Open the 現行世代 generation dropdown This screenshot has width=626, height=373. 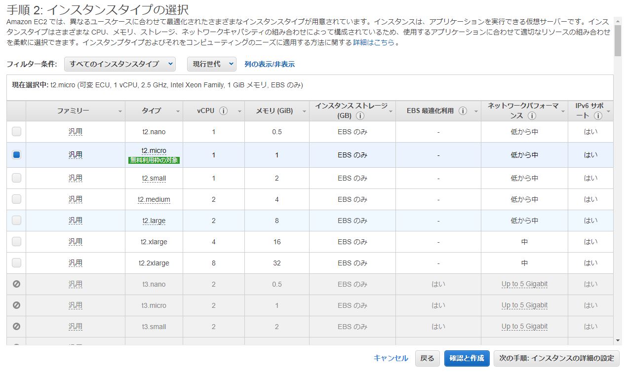tap(212, 64)
